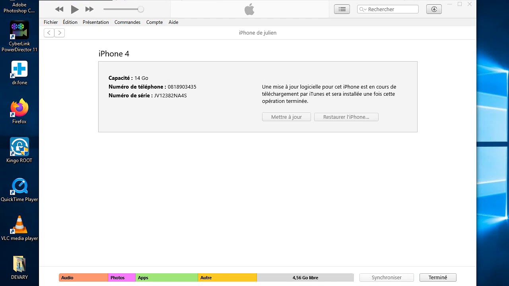Close the iTunes window

(470, 4)
